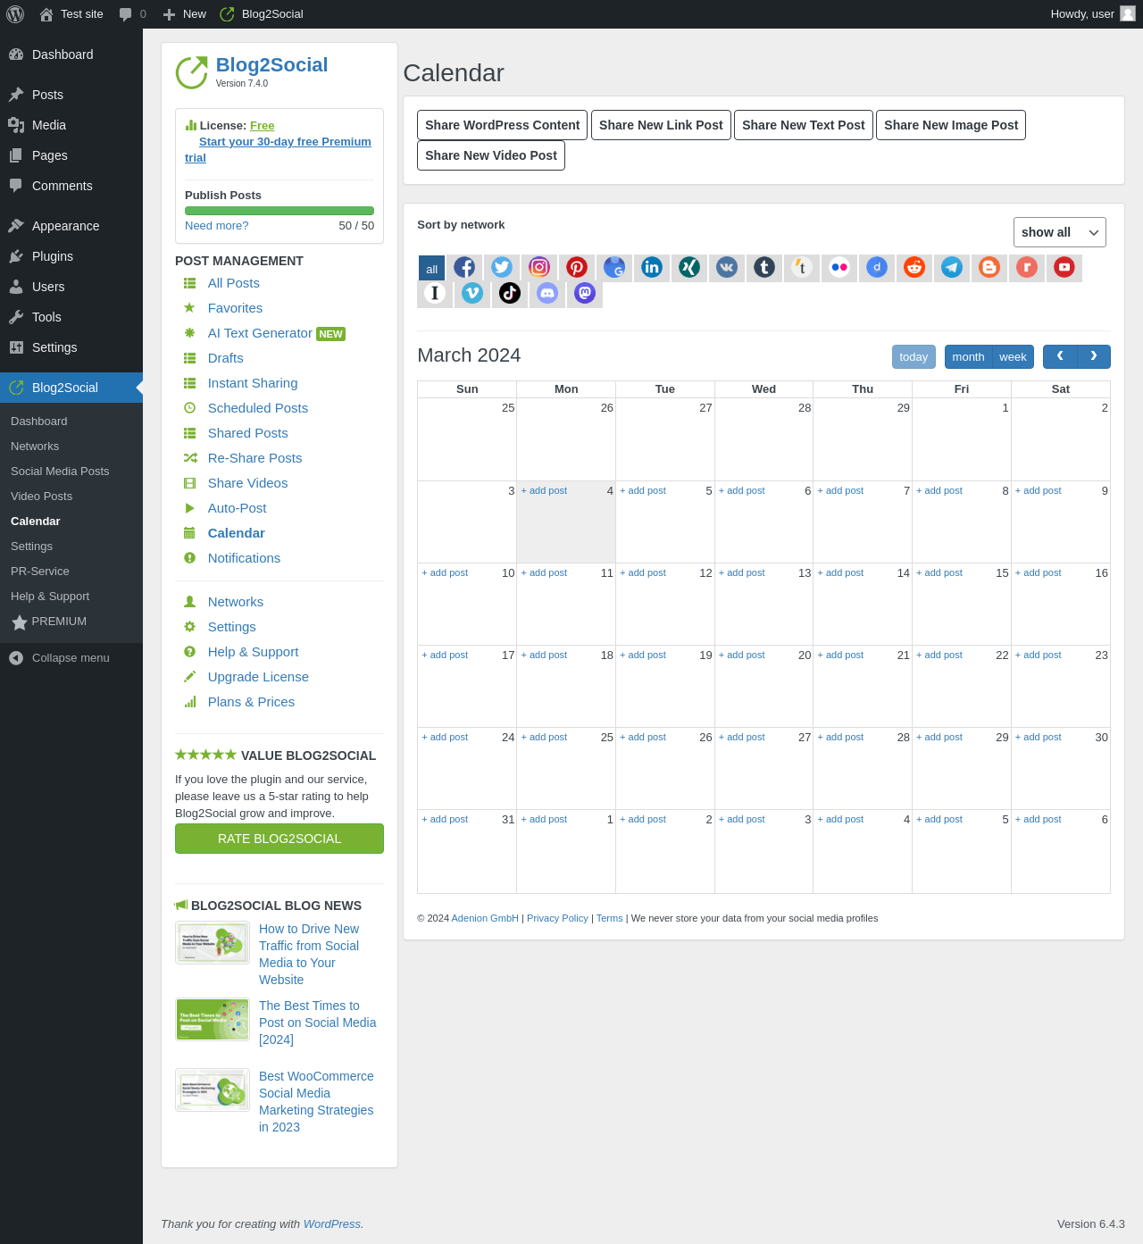Filter calendar by Flickr network
Image resolution: width=1143 pixels, height=1244 pixels.
839,267
